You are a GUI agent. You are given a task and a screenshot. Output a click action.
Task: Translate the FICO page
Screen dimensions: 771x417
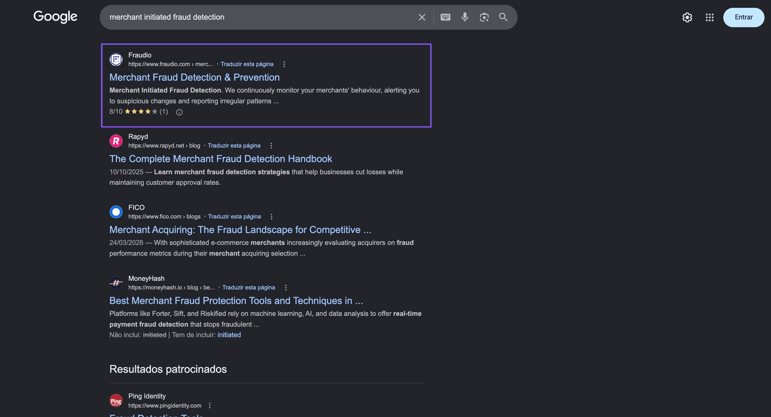point(235,216)
